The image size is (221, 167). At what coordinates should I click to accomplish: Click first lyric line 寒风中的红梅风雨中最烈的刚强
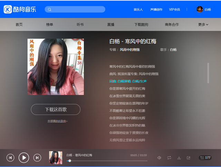coord(132,67)
